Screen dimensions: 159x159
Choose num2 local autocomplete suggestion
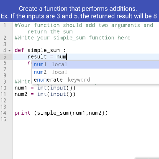[95, 72]
